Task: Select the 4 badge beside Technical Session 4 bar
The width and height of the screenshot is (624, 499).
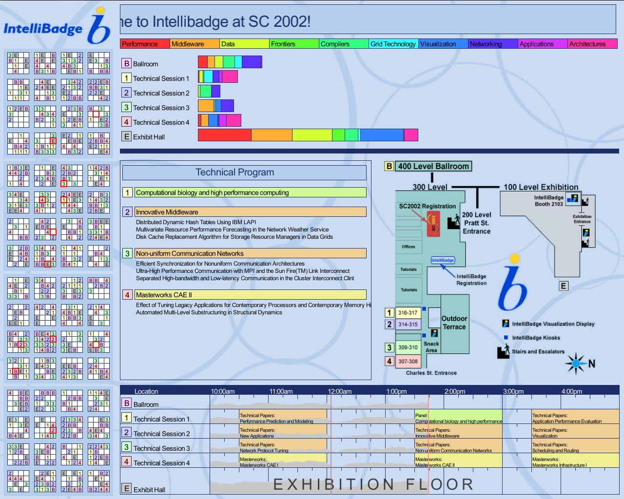Action: point(127,122)
